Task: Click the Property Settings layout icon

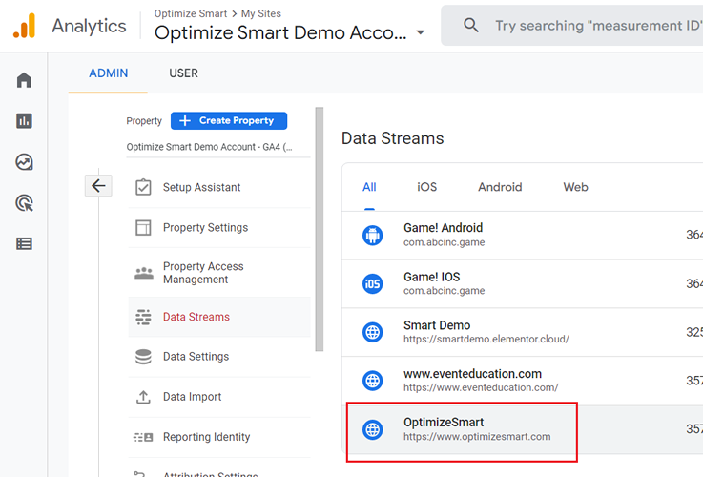Action: point(143,227)
